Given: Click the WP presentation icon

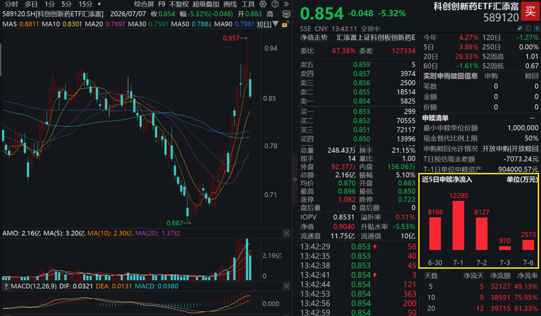Looking at the screenshot, I should point(287,14).
